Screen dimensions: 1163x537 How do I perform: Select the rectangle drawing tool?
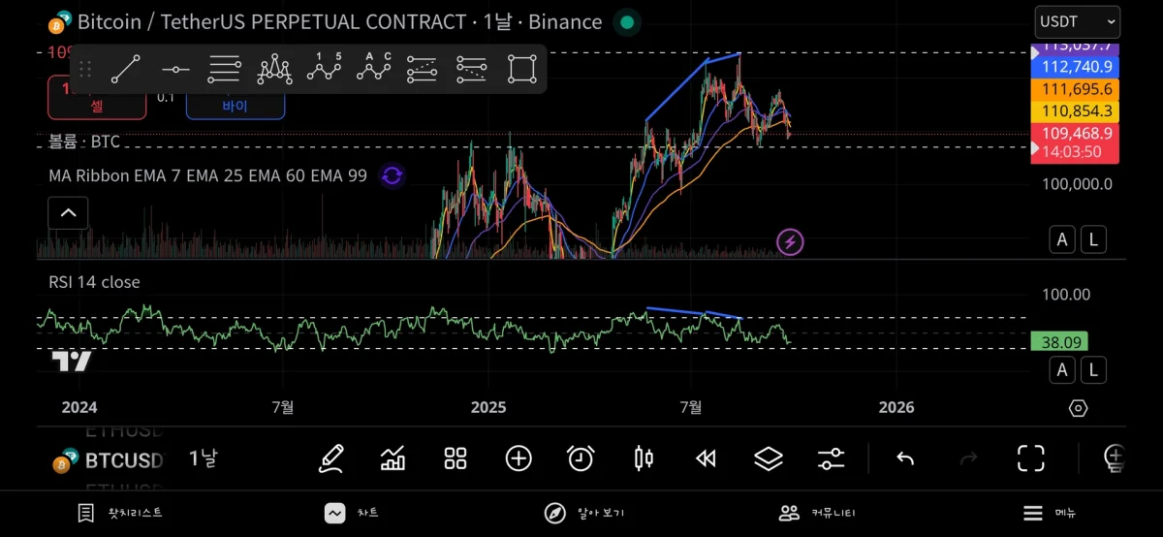(522, 69)
